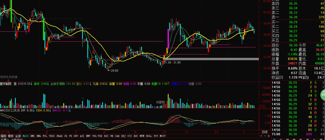Click the 模板 button
The image size is (325, 140).
10,136
